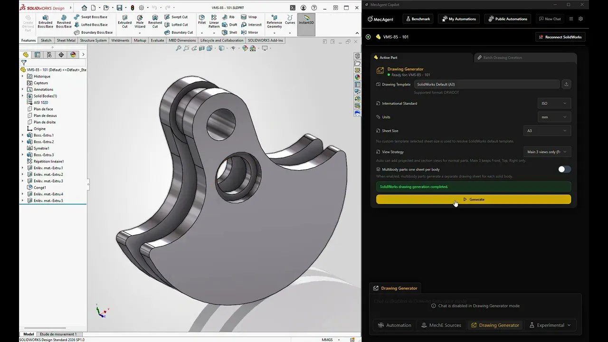Select the Swept Cut tool

click(x=176, y=17)
